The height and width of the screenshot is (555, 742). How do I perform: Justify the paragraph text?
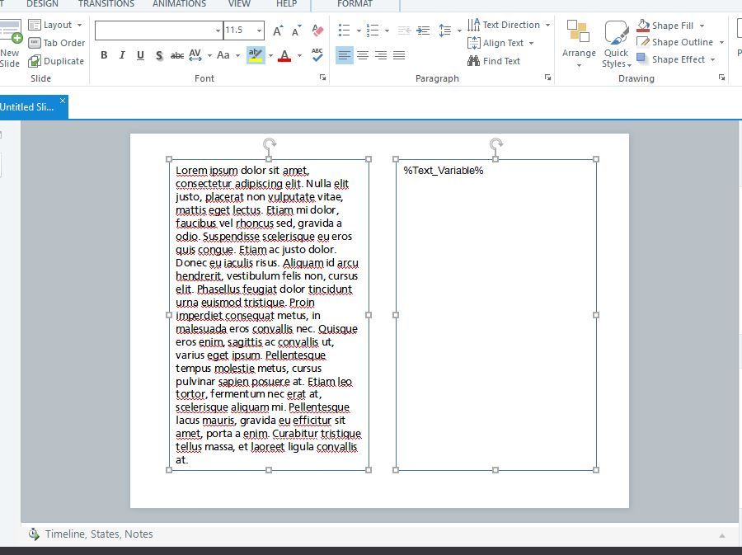point(399,55)
